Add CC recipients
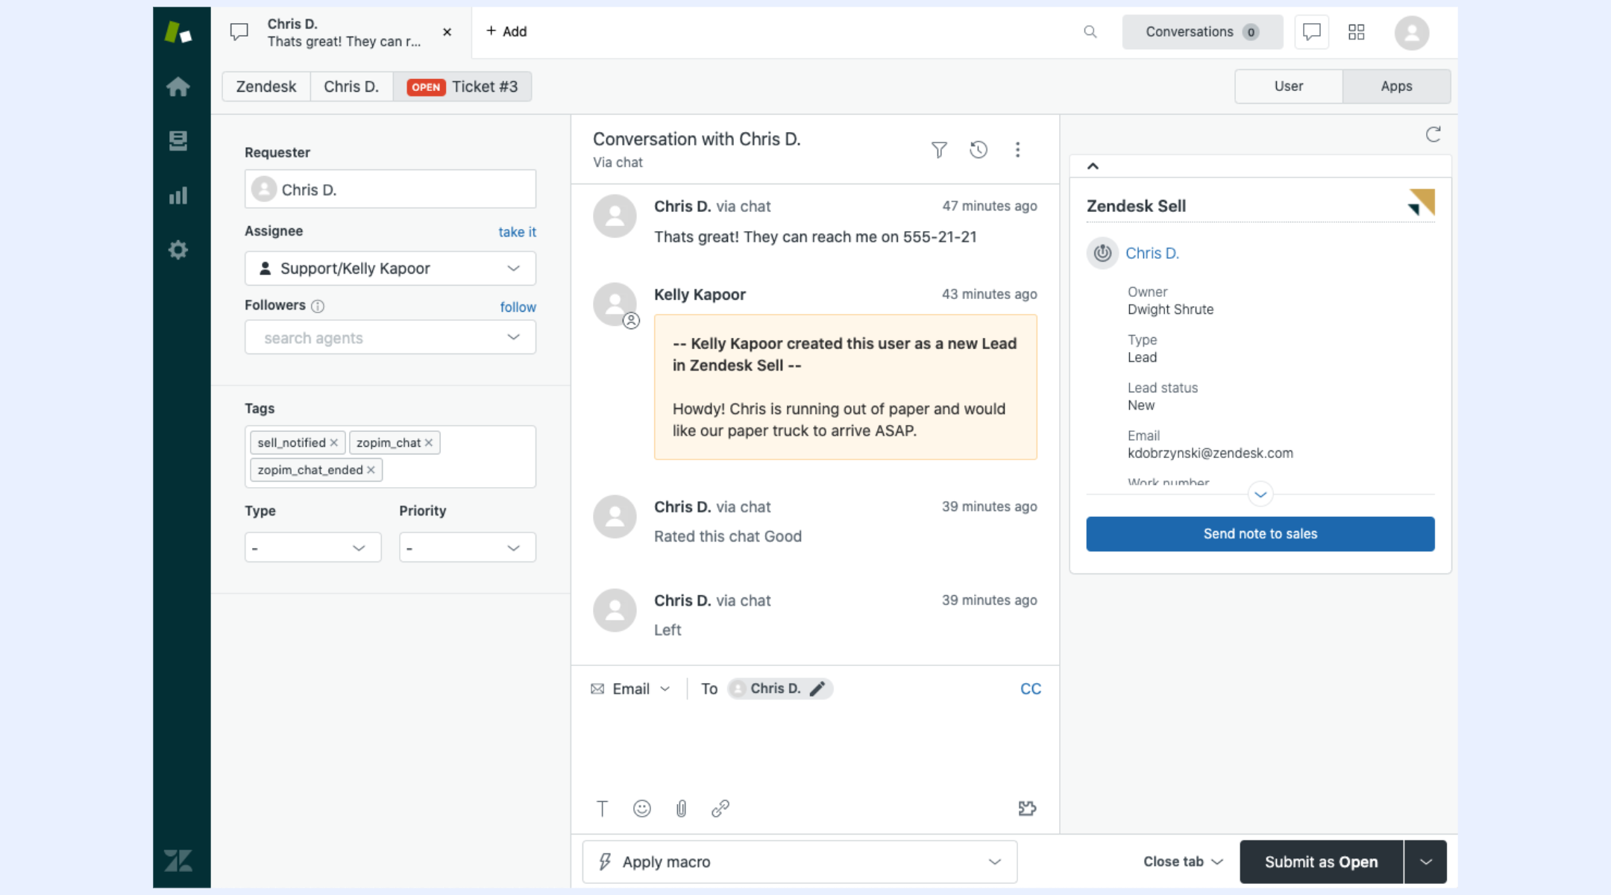 (x=1030, y=689)
